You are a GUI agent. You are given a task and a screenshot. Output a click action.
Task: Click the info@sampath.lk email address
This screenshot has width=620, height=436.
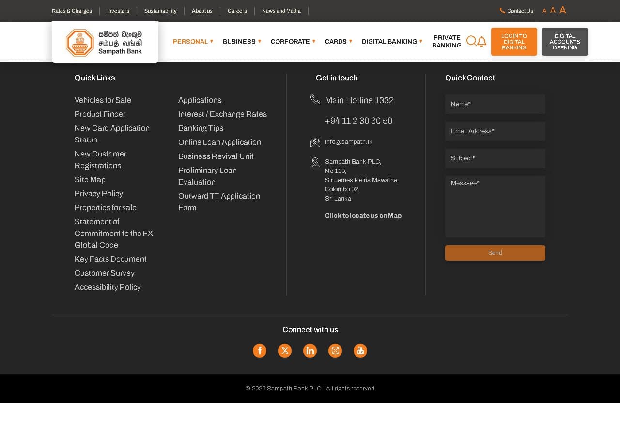(x=349, y=142)
